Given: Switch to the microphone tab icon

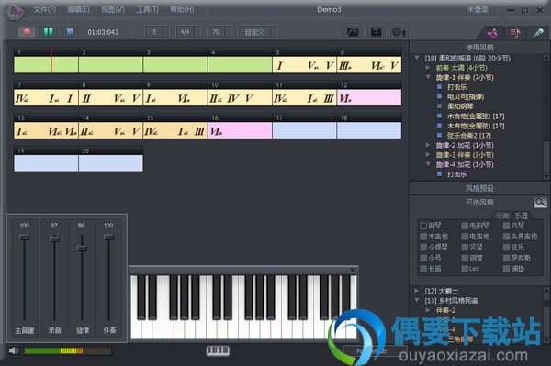Looking at the screenshot, I should point(537,33).
